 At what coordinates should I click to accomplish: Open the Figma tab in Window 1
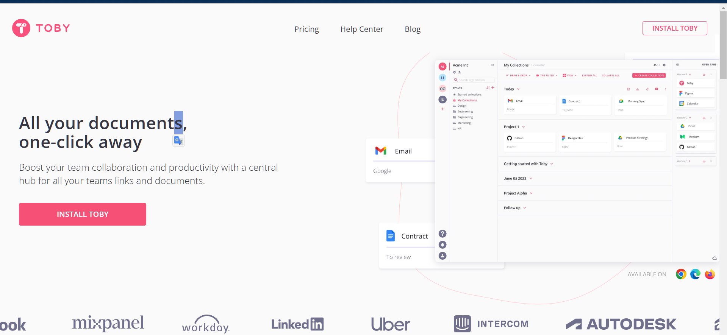pos(696,93)
